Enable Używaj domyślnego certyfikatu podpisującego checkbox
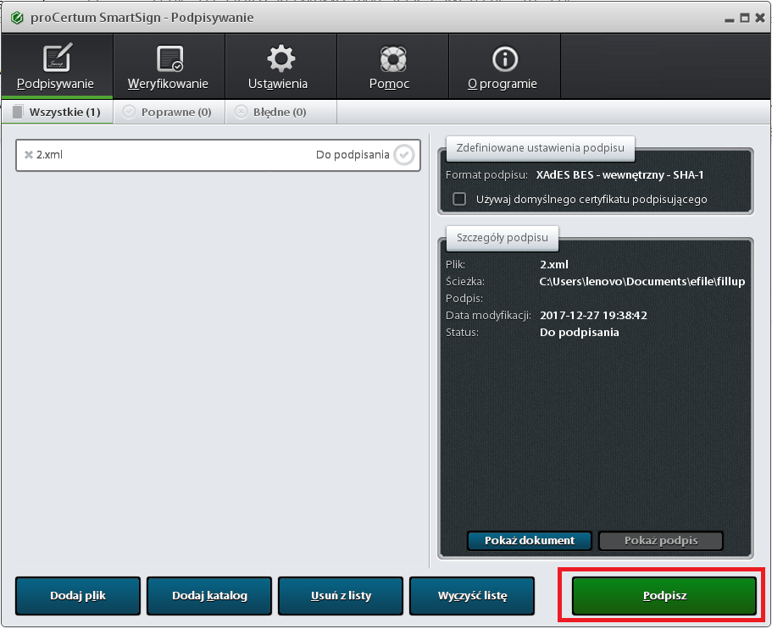This screenshot has height=629, width=772. (x=459, y=199)
